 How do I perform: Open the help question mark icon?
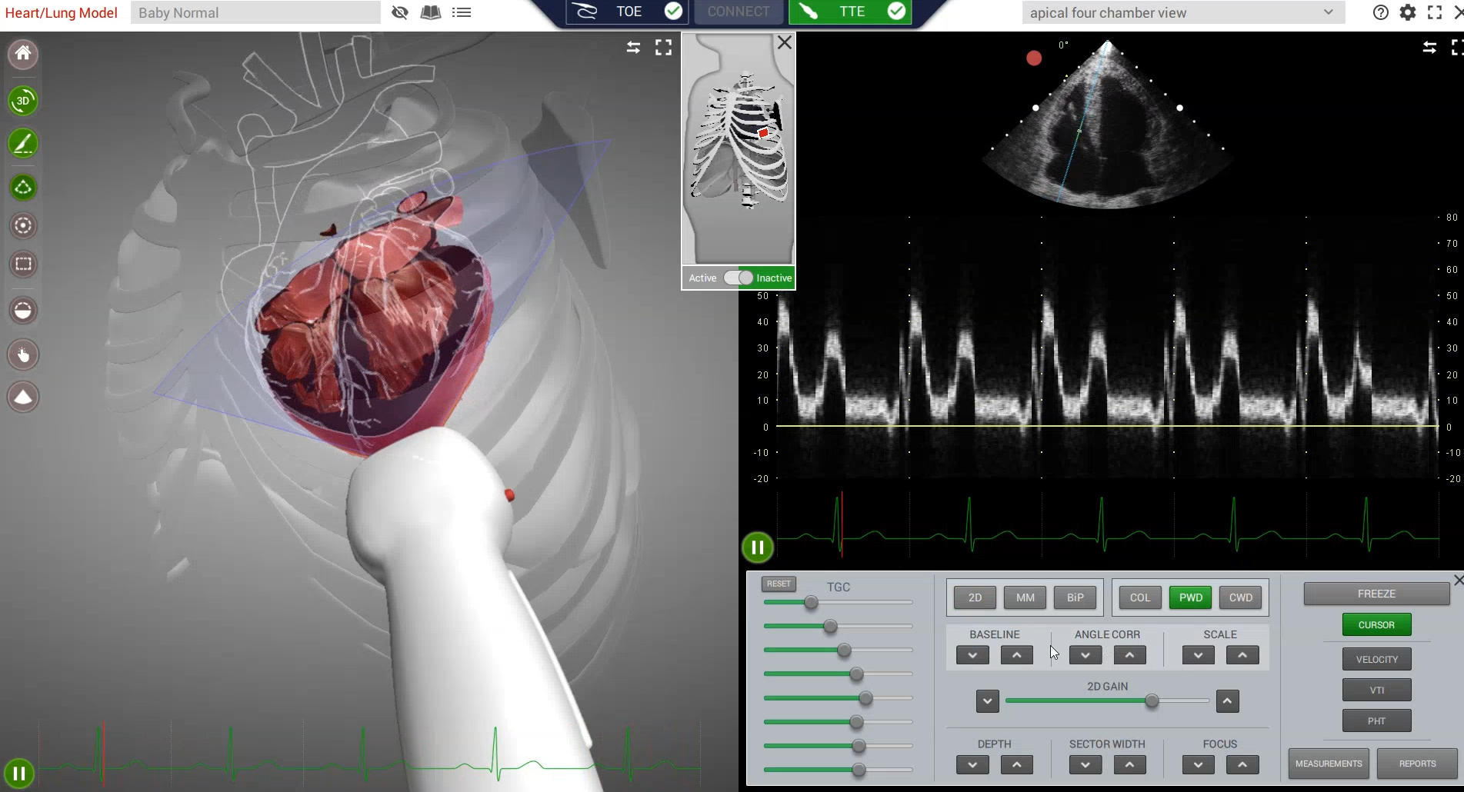pyautogui.click(x=1381, y=12)
